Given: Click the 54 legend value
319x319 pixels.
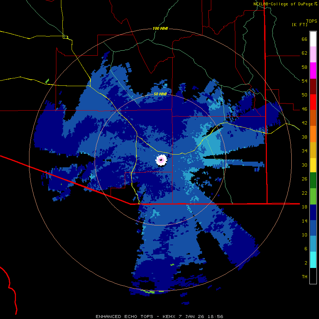Looking at the screenshot, I should (x=304, y=81).
